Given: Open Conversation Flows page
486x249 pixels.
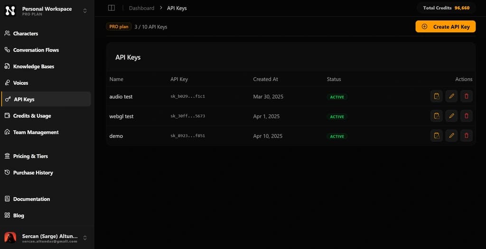Looking at the screenshot, I should tap(46, 50).
